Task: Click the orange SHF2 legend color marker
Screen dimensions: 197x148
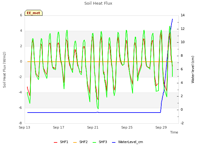Action: pos(75,142)
